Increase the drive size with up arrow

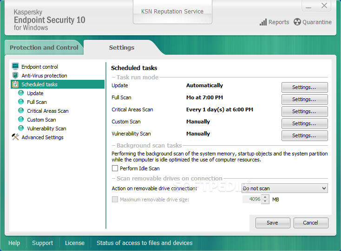click(265, 197)
